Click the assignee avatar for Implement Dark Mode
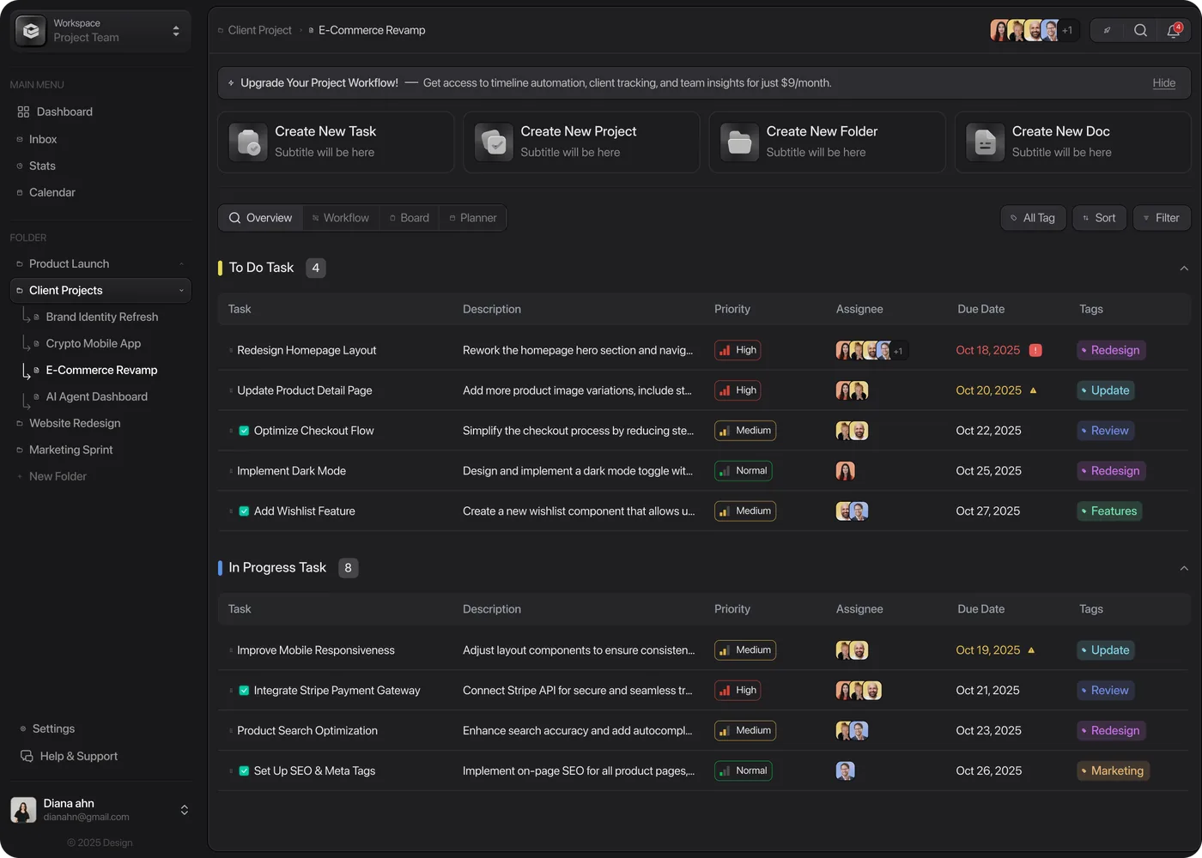This screenshot has height=858, width=1202. coord(846,471)
